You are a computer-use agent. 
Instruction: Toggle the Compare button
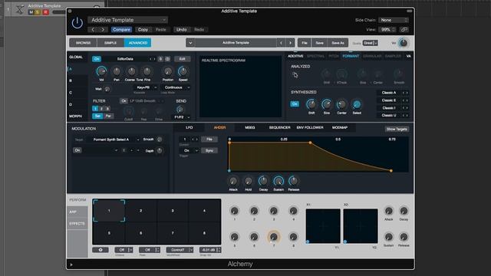tap(121, 29)
